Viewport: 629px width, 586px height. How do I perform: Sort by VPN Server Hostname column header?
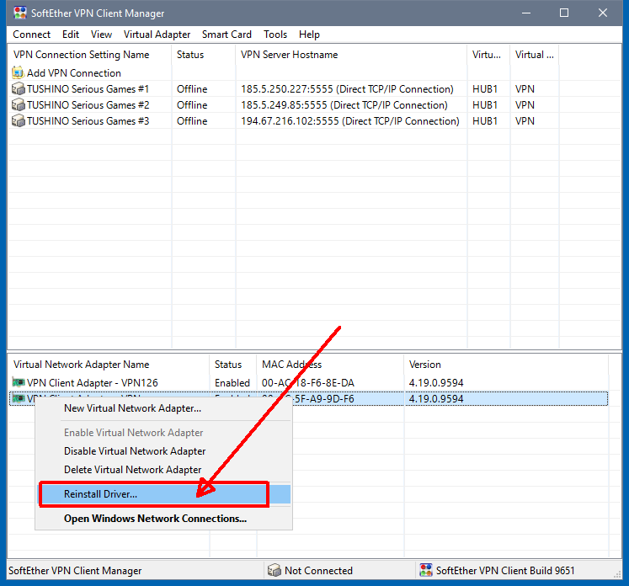point(289,55)
